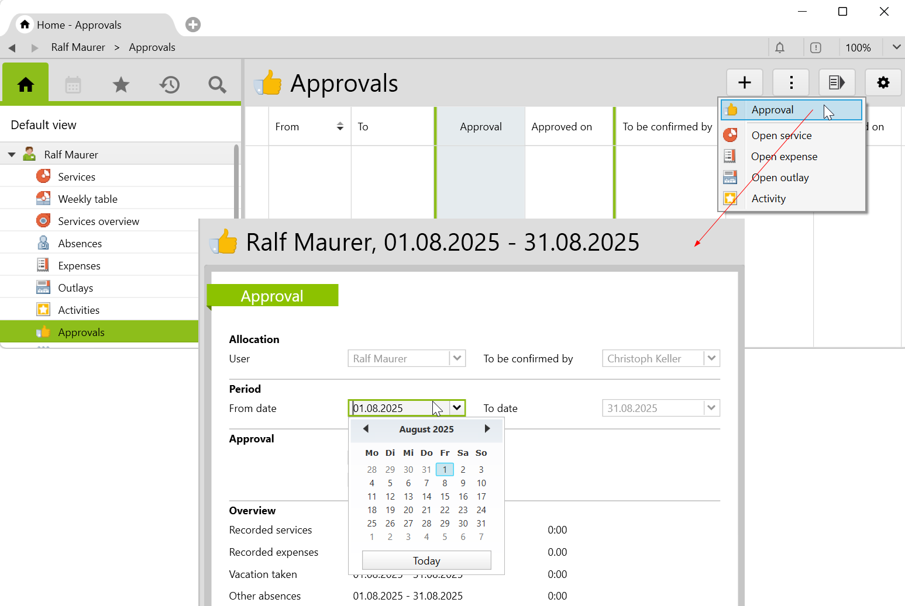Select Open expense from the menu
This screenshot has width=905, height=606.
pos(784,157)
